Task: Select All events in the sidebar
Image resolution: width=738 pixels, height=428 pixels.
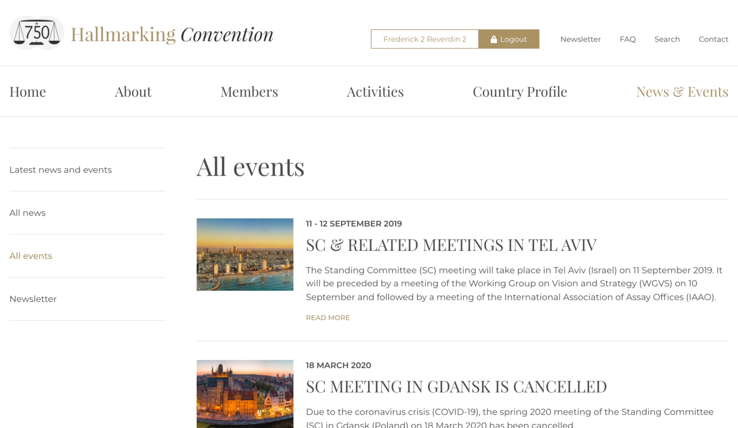Action: (x=31, y=256)
